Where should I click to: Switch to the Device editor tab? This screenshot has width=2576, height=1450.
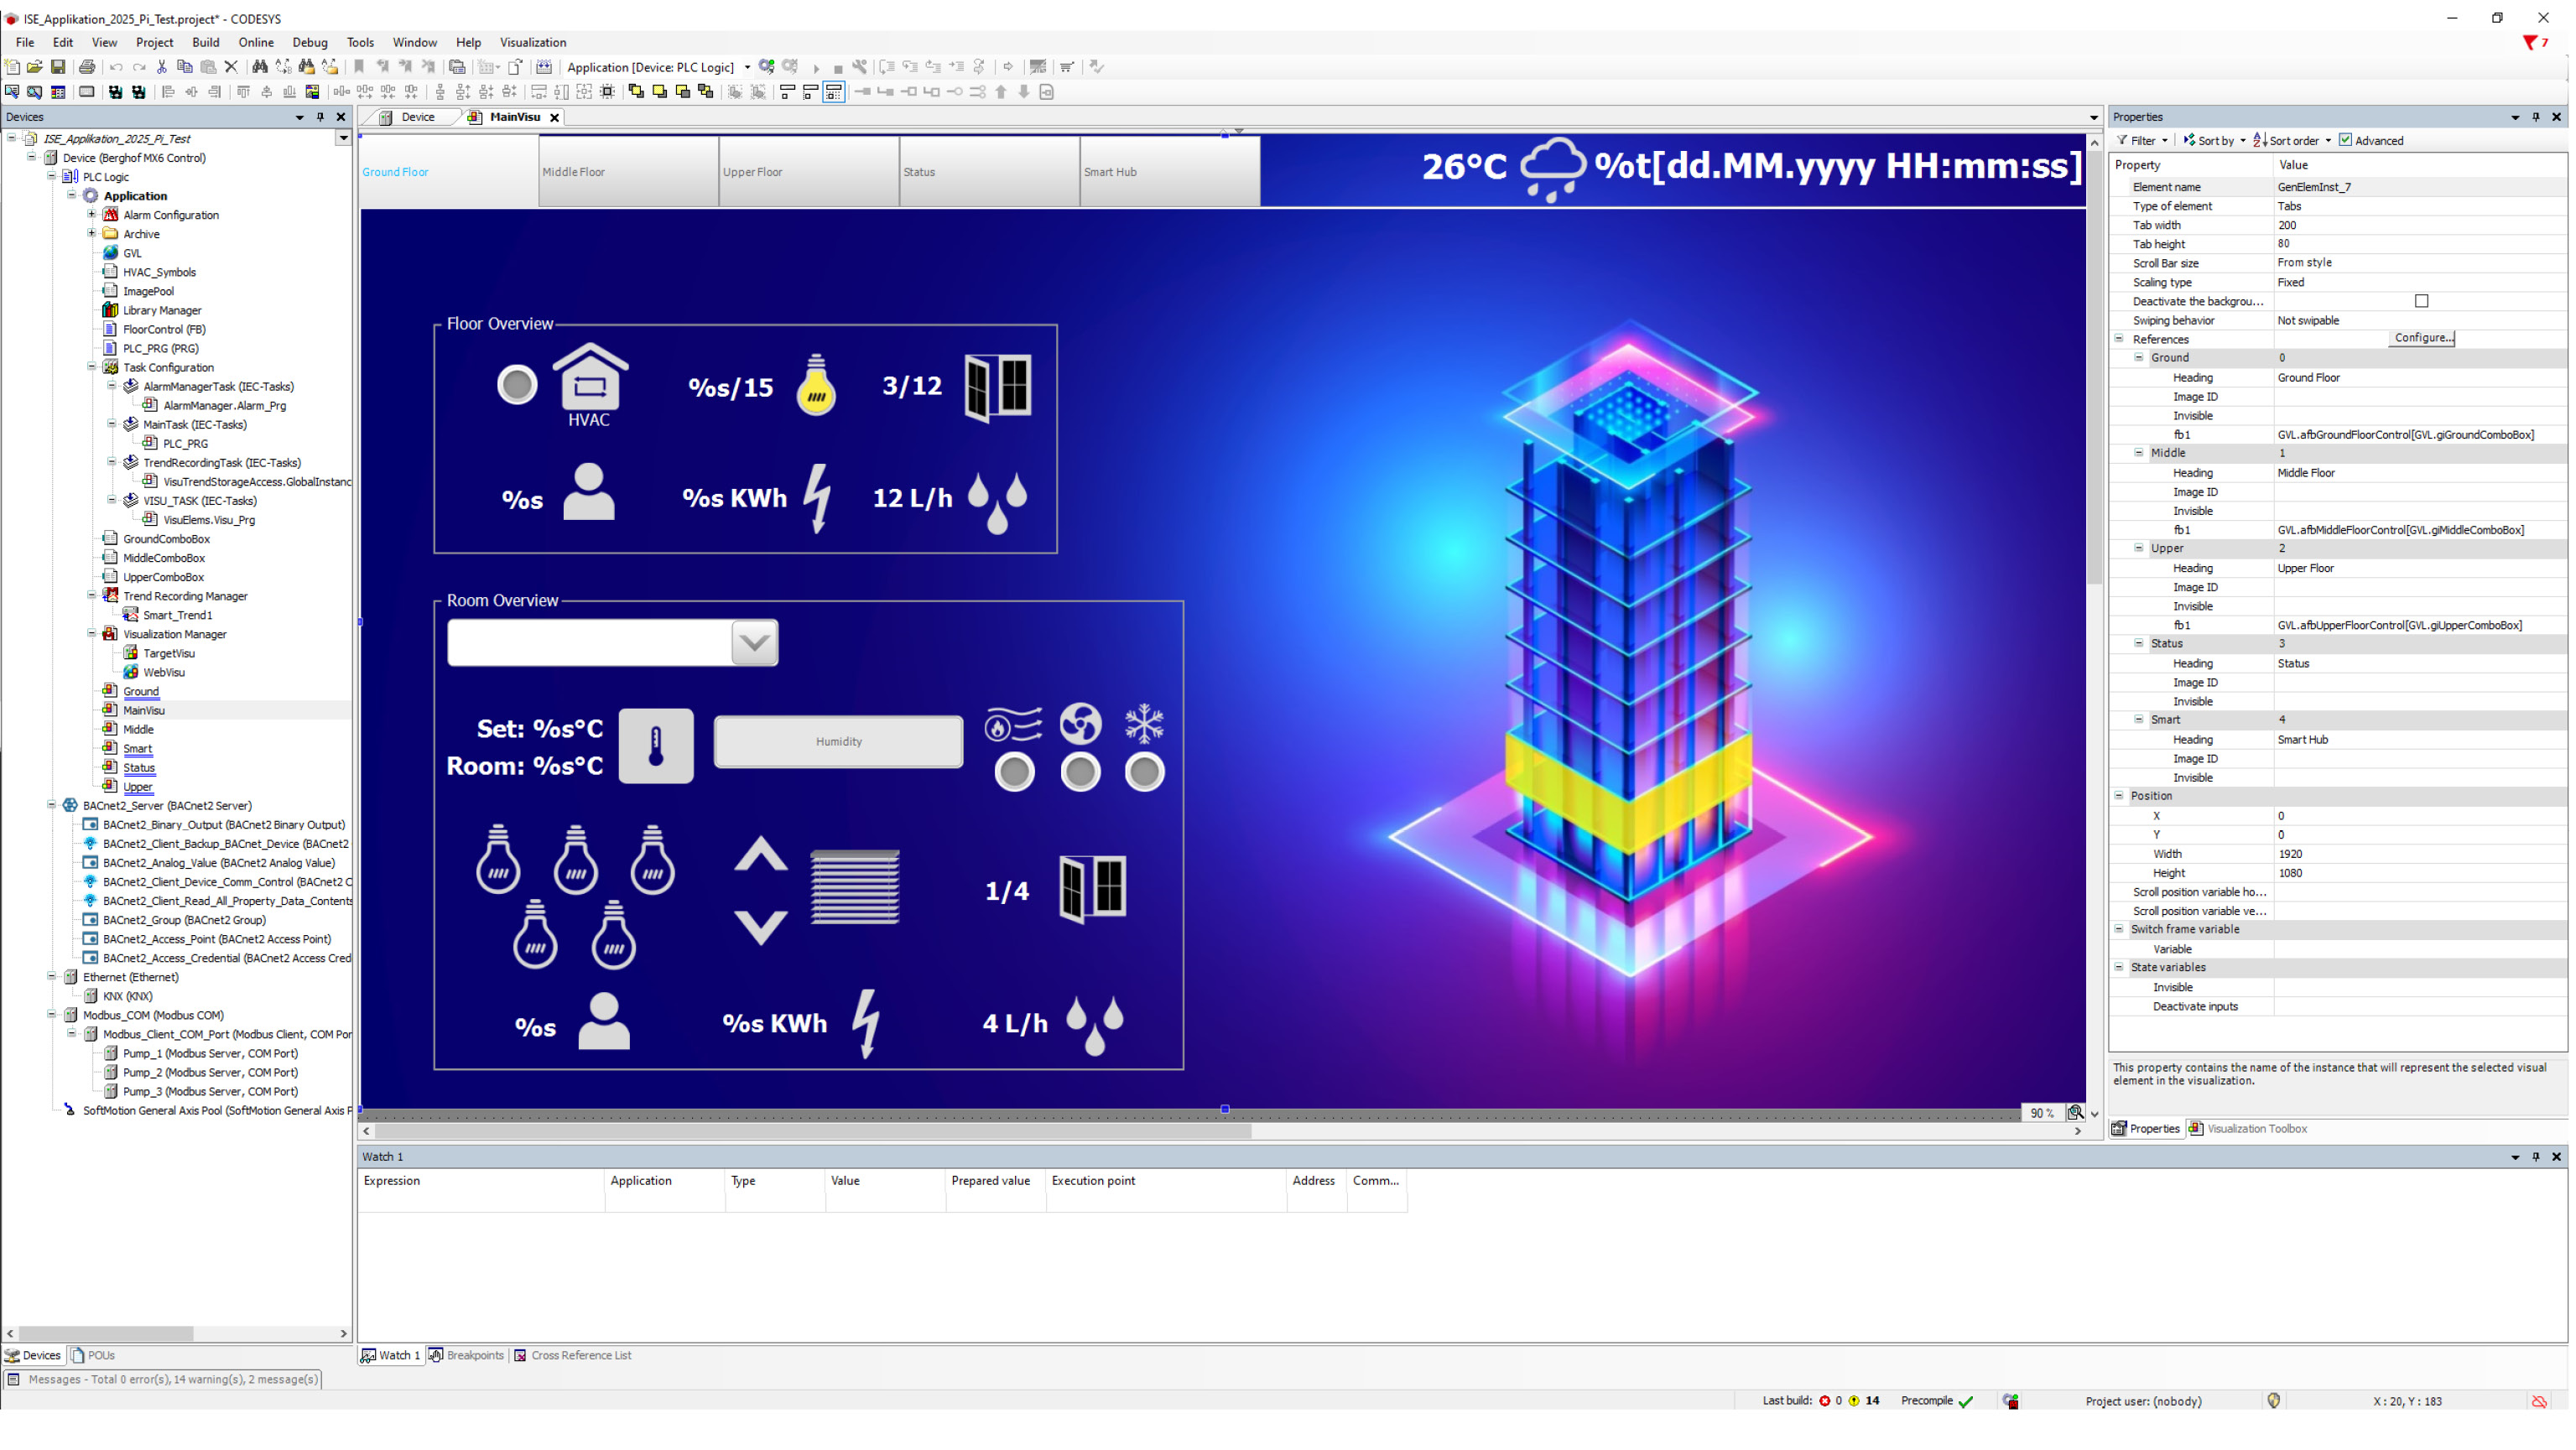409,117
